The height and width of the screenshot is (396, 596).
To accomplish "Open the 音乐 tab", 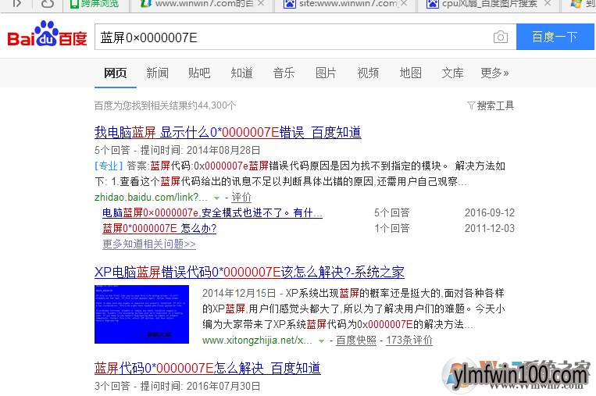I will (284, 73).
